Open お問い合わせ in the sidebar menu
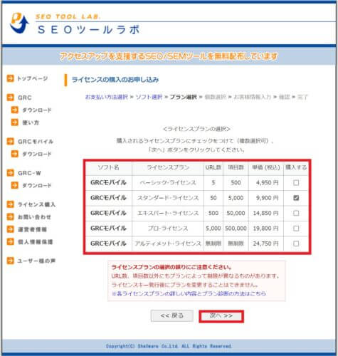This screenshot has width=338, height=356. (x=34, y=216)
